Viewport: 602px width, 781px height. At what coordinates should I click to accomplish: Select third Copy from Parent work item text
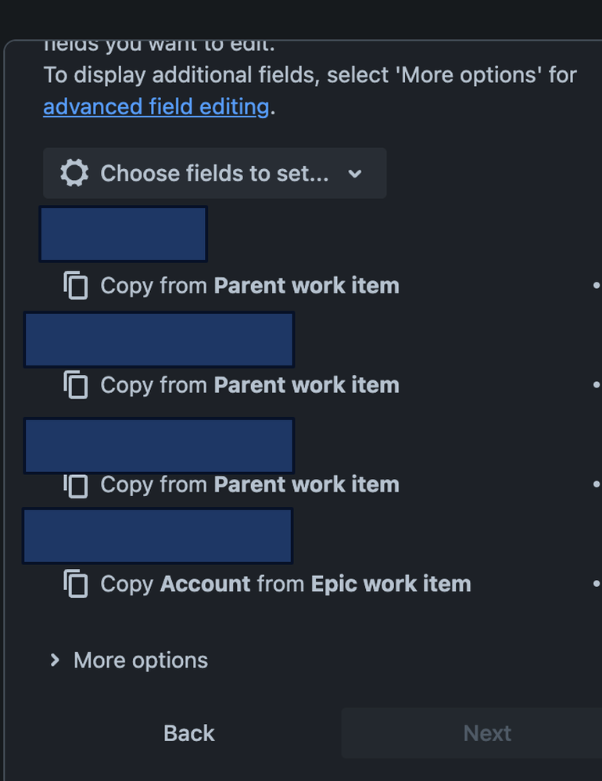(x=249, y=484)
